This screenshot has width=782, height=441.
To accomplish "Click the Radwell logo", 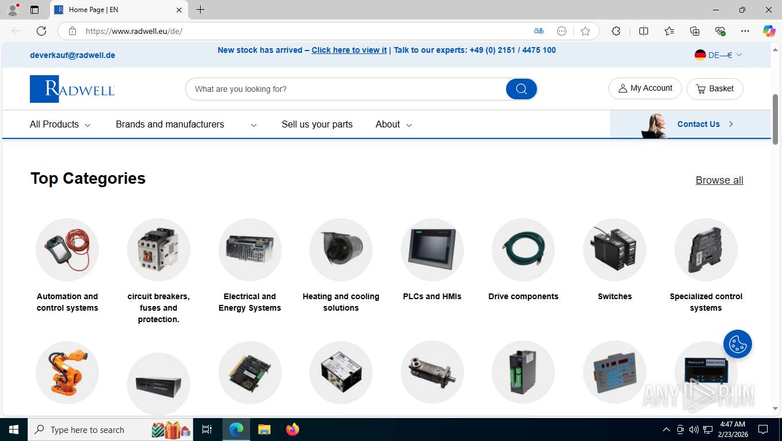I will pos(72,89).
